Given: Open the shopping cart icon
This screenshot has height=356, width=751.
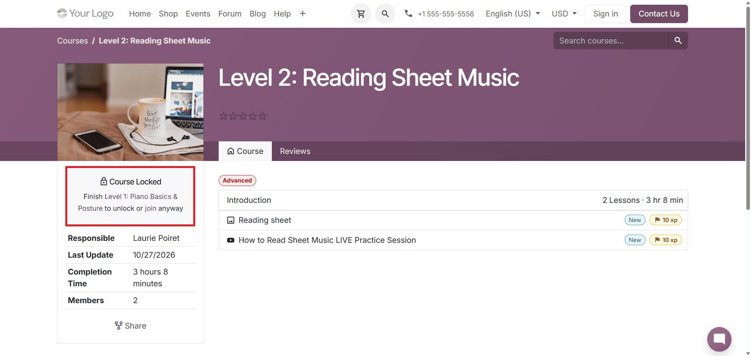Looking at the screenshot, I should (361, 14).
